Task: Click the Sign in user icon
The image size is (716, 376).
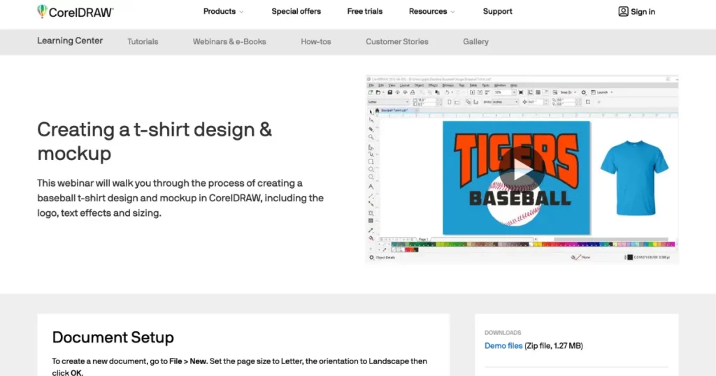Action: click(623, 11)
